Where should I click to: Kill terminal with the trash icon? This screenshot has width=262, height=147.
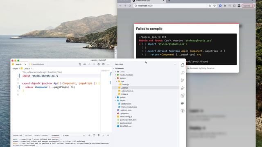click(99, 135)
